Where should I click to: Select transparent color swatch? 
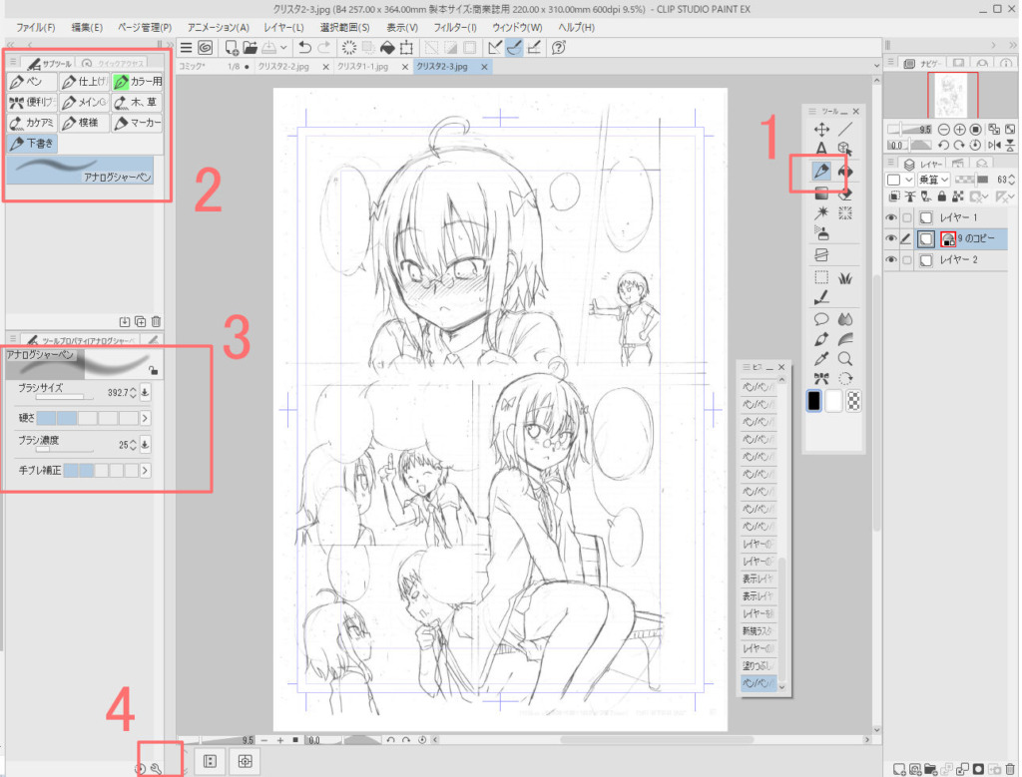[853, 401]
